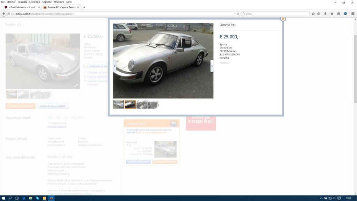
Task: Reload the page with refresh icon
Action: [238, 14]
